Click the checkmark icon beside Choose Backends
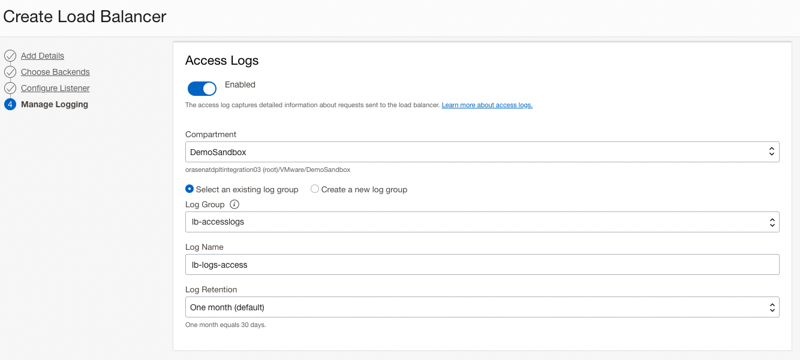This screenshot has height=360, width=800. coord(10,71)
